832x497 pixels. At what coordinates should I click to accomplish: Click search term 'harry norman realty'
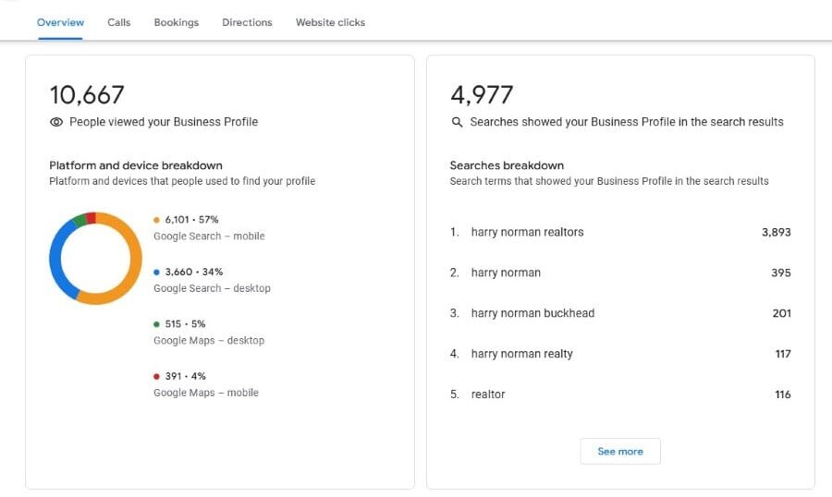tap(522, 354)
